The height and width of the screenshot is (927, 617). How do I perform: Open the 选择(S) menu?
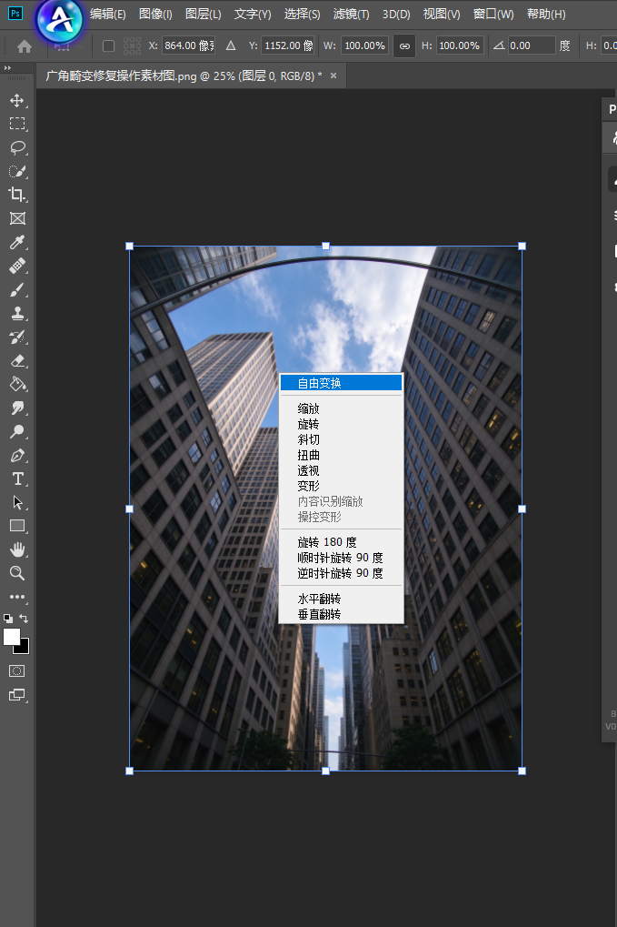pyautogui.click(x=302, y=15)
